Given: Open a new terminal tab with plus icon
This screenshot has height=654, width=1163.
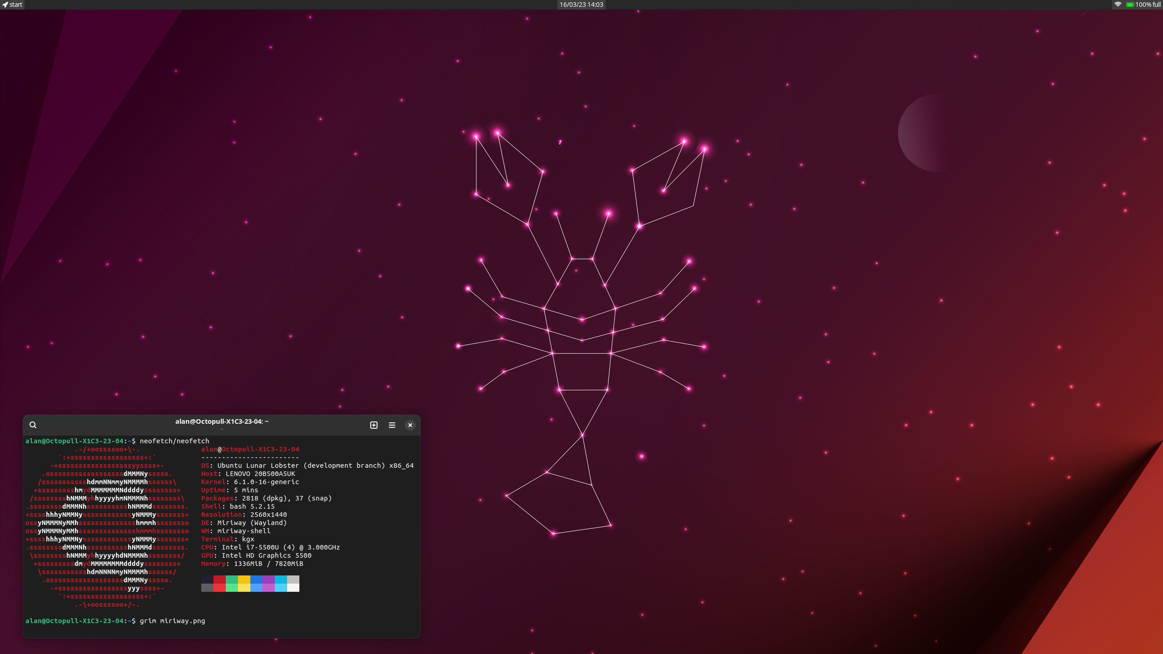Looking at the screenshot, I should click(374, 425).
